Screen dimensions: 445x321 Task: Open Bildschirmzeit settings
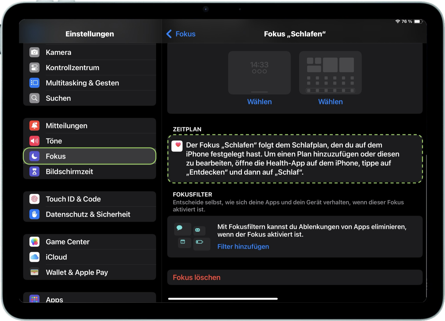90,172
